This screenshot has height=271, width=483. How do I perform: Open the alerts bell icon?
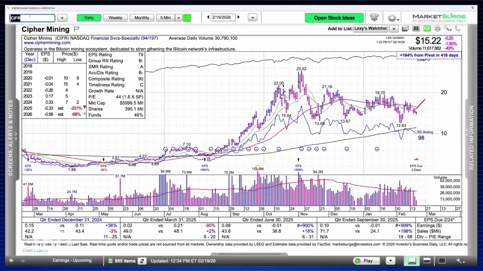pos(374,17)
